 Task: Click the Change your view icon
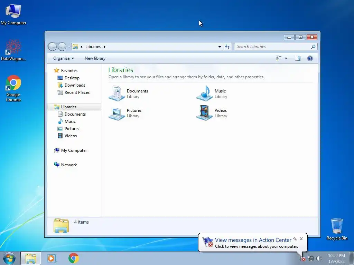point(279,58)
